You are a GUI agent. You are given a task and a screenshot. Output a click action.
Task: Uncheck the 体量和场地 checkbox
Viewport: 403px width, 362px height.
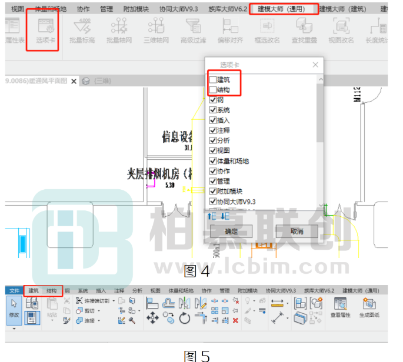(212, 161)
